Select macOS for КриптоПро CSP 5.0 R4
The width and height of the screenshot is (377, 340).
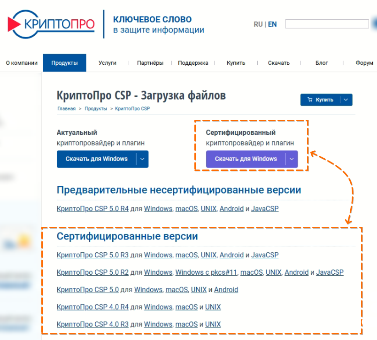[x=186, y=209]
